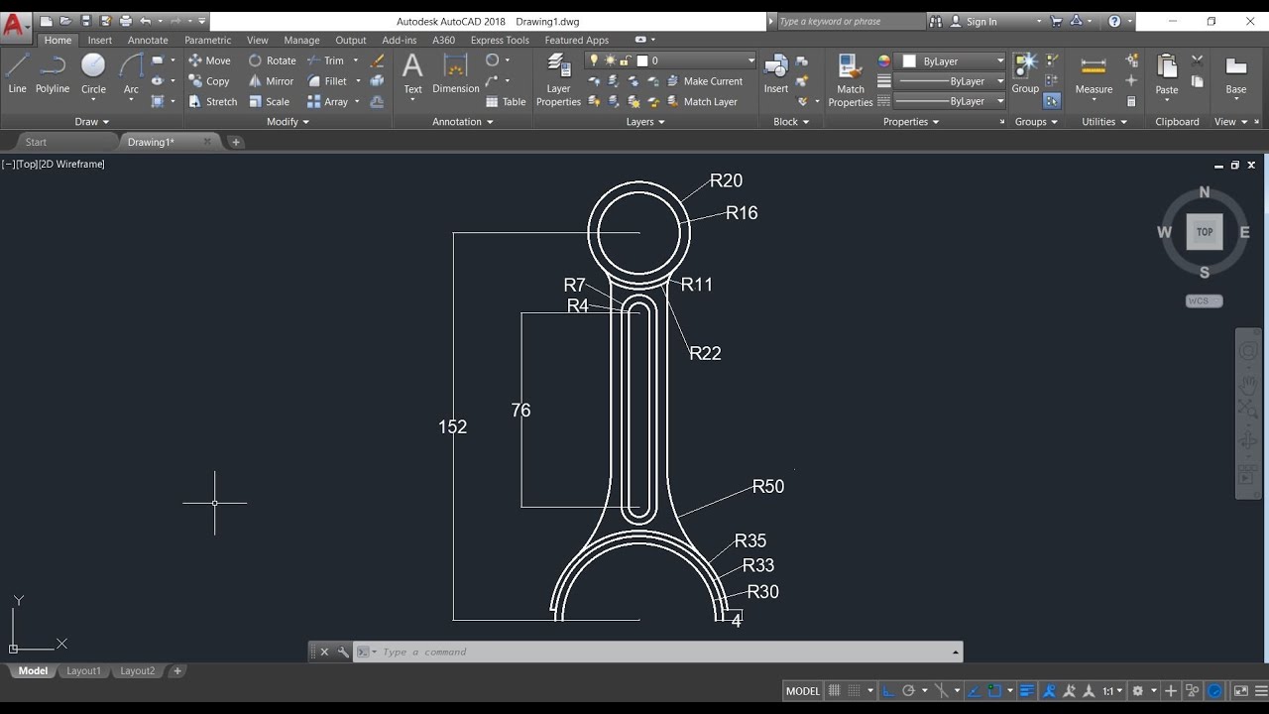The width and height of the screenshot is (1269, 714).
Task: Select the Polyline tool
Action: (x=53, y=74)
